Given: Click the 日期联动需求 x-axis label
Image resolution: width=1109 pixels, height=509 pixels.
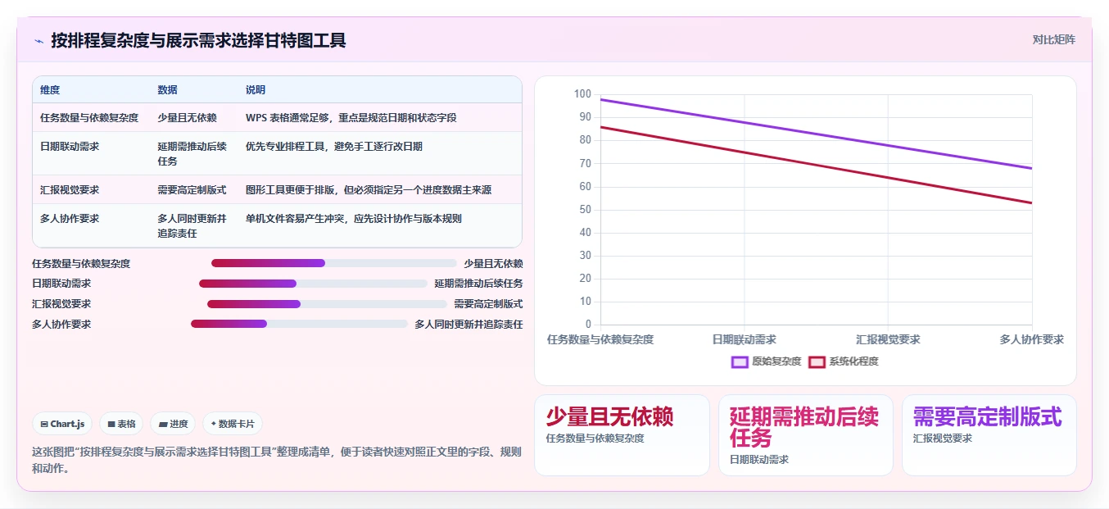Looking at the screenshot, I should tap(745, 339).
